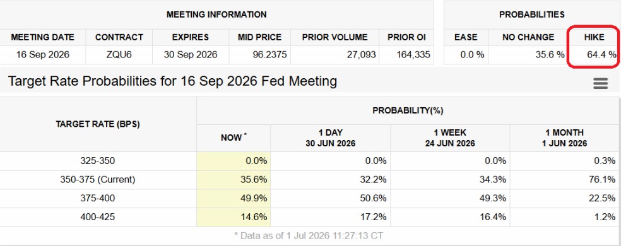Select the PRIOR VOLUME column header
Image resolution: width=621 pixels, height=246 pixels.
coord(334,38)
